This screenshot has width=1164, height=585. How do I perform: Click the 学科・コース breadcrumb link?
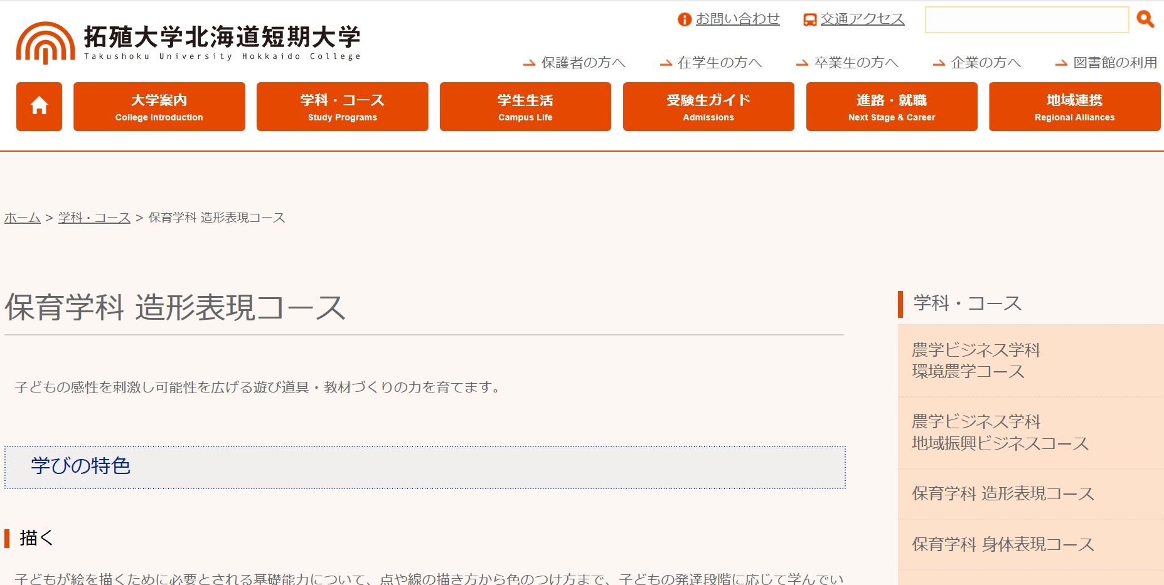tap(94, 218)
